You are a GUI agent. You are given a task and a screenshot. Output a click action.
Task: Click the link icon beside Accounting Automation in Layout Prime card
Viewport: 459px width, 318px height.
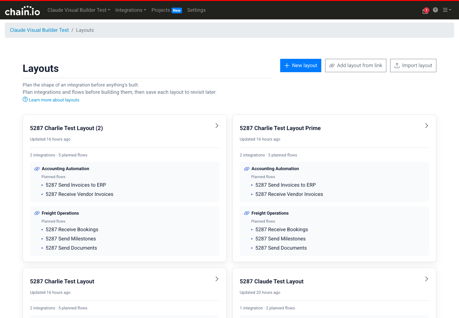[x=247, y=169]
